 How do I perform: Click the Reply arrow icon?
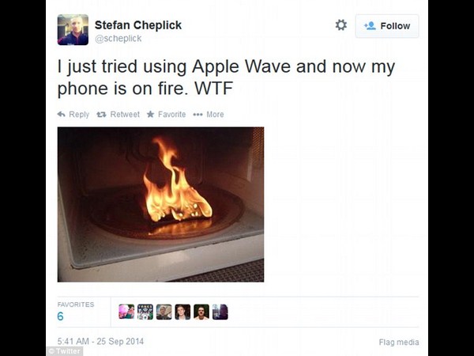click(x=62, y=114)
